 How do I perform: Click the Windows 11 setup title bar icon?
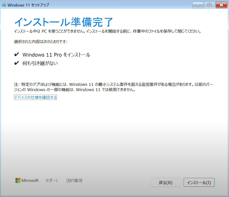click(x=4, y=5)
